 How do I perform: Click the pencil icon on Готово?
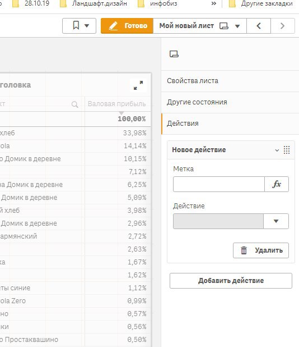[113, 26]
